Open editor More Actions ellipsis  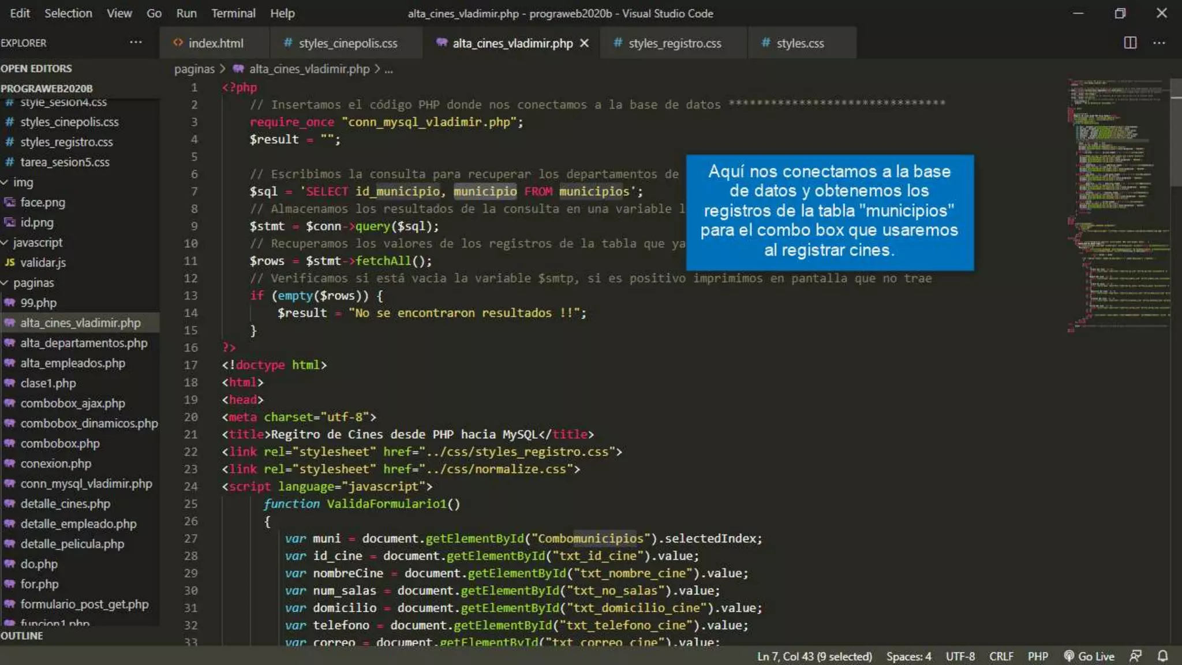pyautogui.click(x=1159, y=43)
